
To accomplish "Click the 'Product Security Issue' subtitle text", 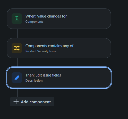I will [x=41, y=51].
